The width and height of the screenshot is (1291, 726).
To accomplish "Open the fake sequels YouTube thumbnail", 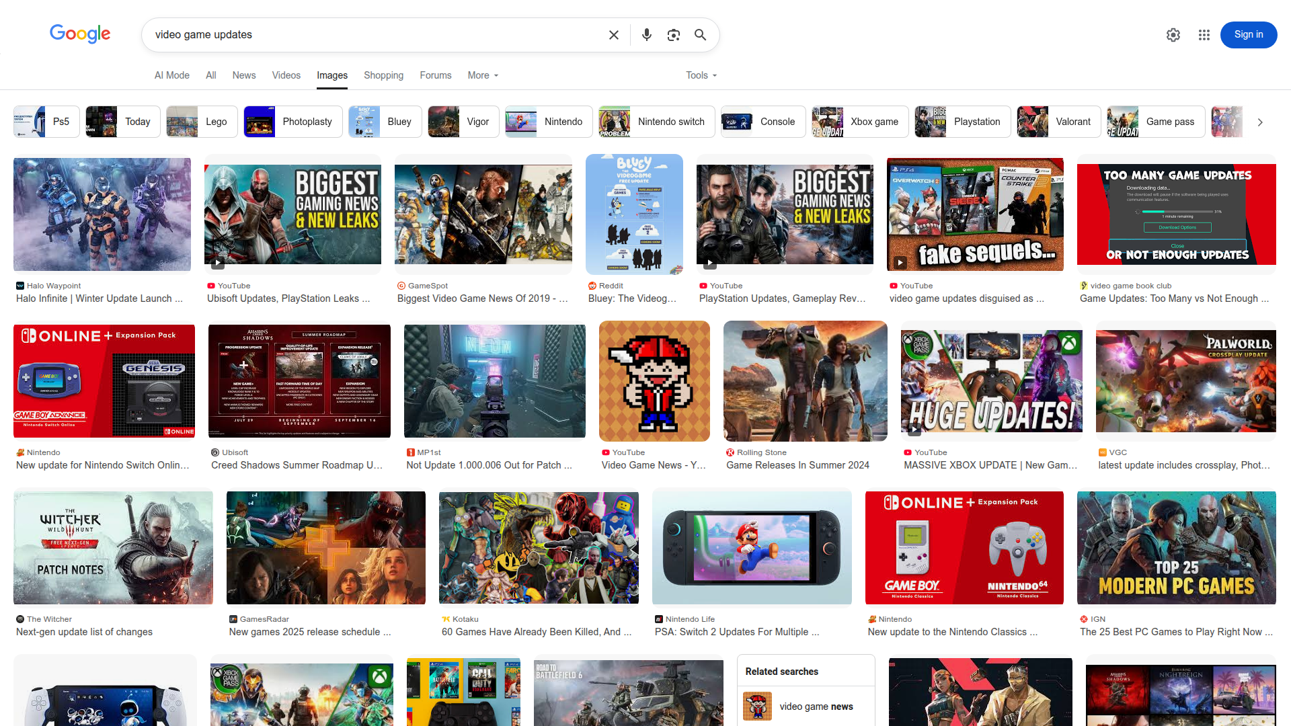I will coord(975,214).
